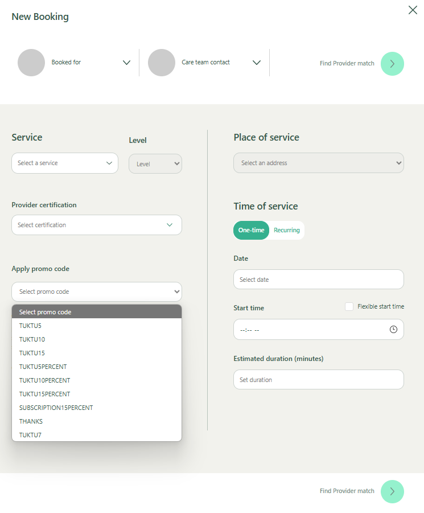Choose TUKTU10 promo code
The height and width of the screenshot is (513, 424).
[x=32, y=339]
